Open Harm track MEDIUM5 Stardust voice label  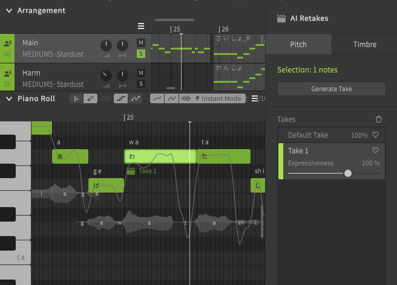coord(53,84)
